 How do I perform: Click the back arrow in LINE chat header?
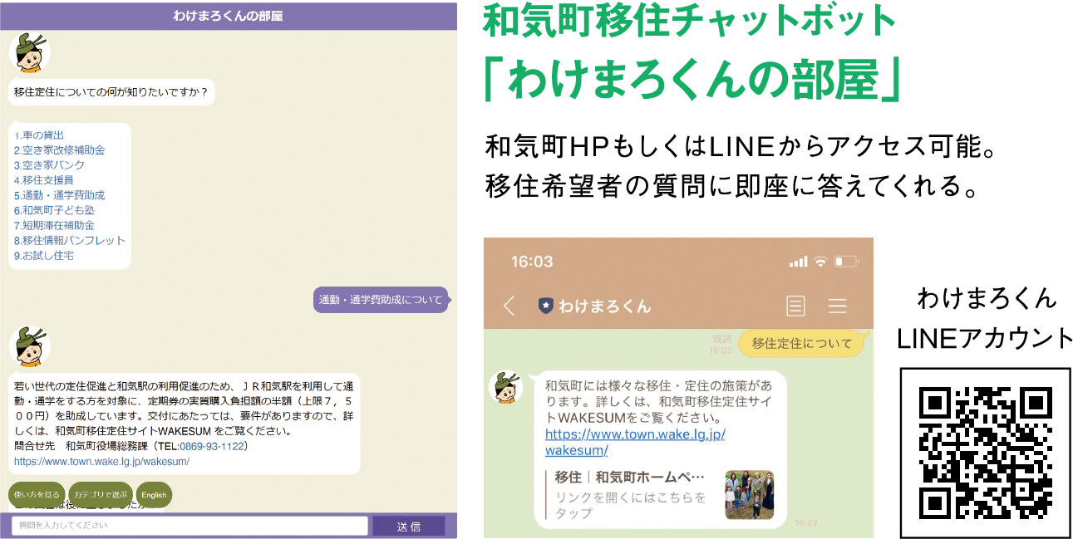coord(509,306)
